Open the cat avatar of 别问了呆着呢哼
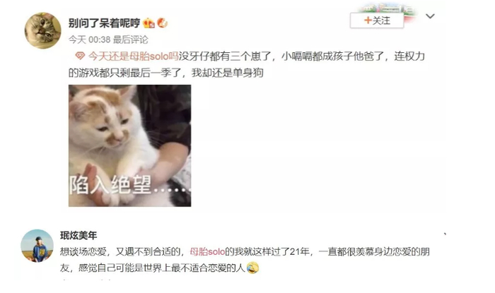 pyautogui.click(x=43, y=30)
